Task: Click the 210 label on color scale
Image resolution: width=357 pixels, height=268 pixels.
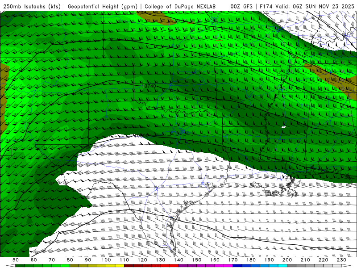Action: pos(305,260)
